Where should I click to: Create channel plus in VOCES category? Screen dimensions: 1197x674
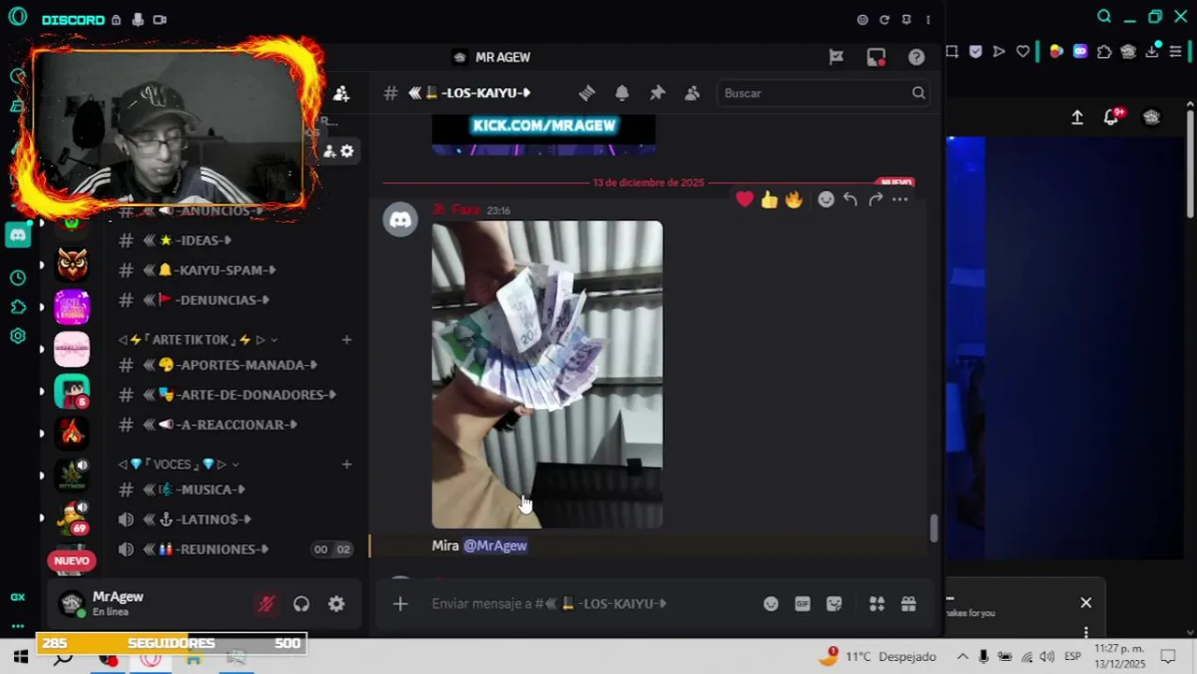pyautogui.click(x=347, y=464)
